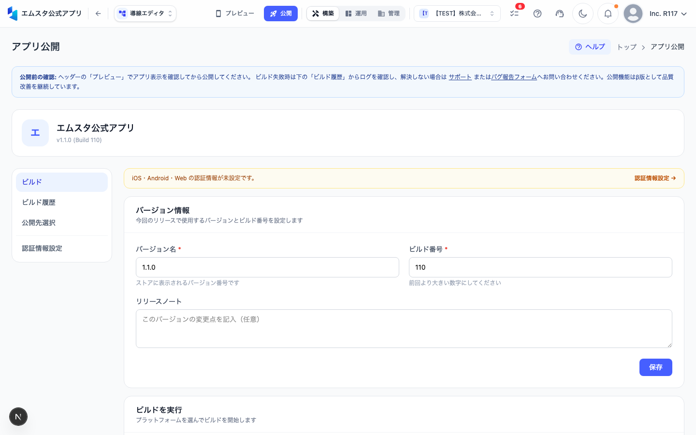Image resolution: width=696 pixels, height=435 pixels.
Task: Switch to the 管理 mode tab
Action: tap(389, 14)
